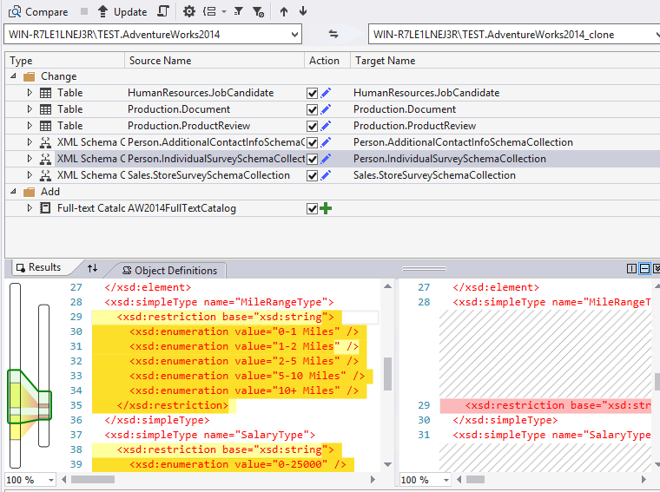Click HumanResources.JobCandidate table icon
Viewport: 660px width, 492px height.
[x=45, y=93]
